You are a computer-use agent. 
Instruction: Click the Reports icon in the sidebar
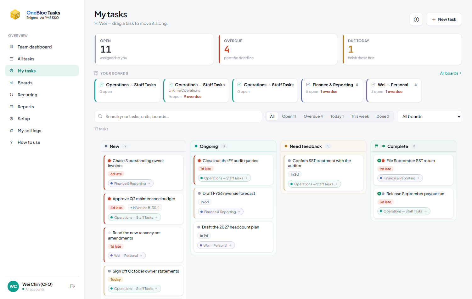click(11, 106)
